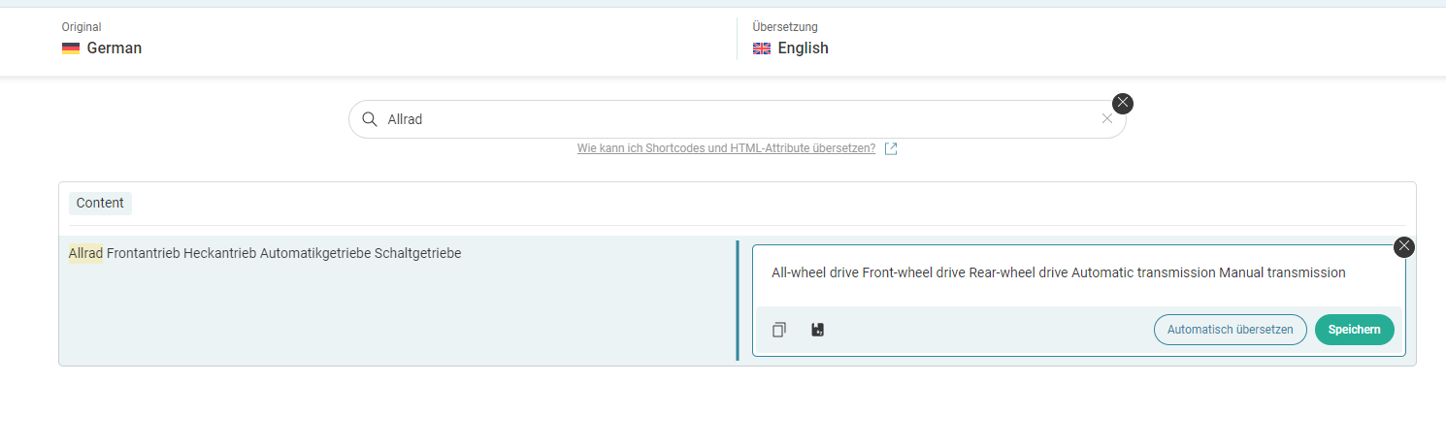Copy original text into translation field icon
The width and height of the screenshot is (1446, 447).
tap(779, 330)
